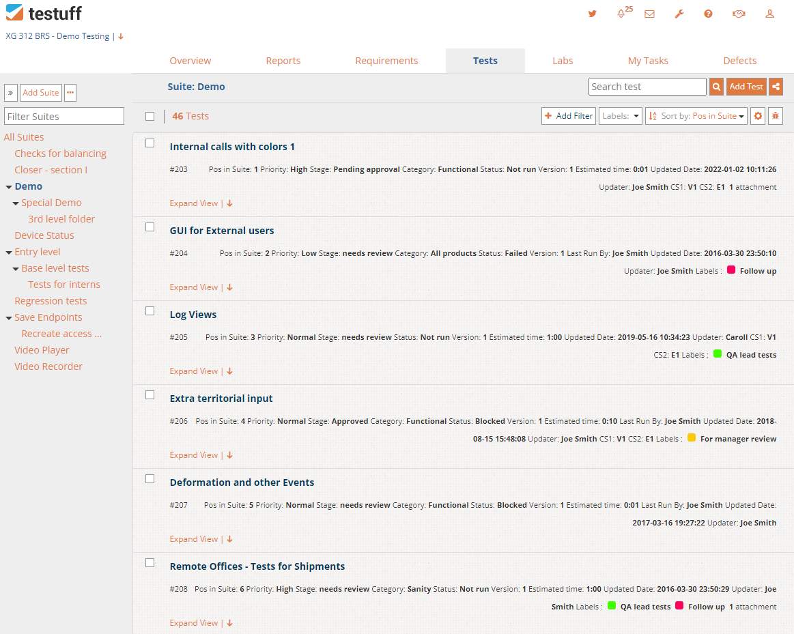
Task: Collapse the Entry level tree arrow
Action: (x=9, y=253)
